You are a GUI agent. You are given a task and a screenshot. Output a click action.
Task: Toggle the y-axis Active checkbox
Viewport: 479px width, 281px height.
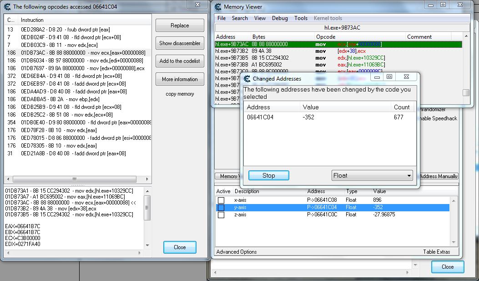coord(221,208)
